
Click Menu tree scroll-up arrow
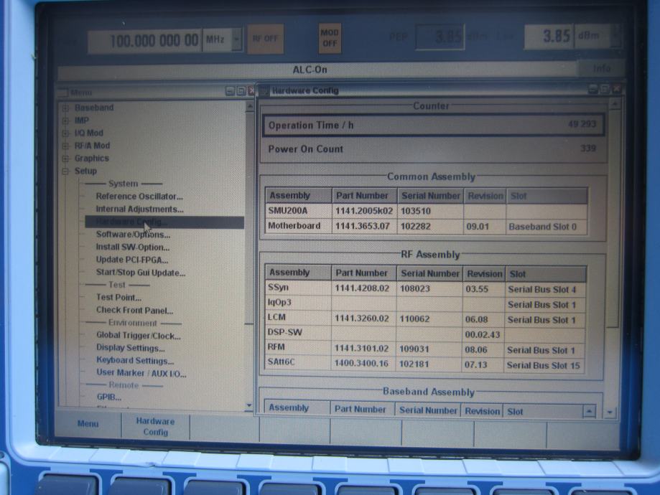pyautogui.click(x=249, y=107)
